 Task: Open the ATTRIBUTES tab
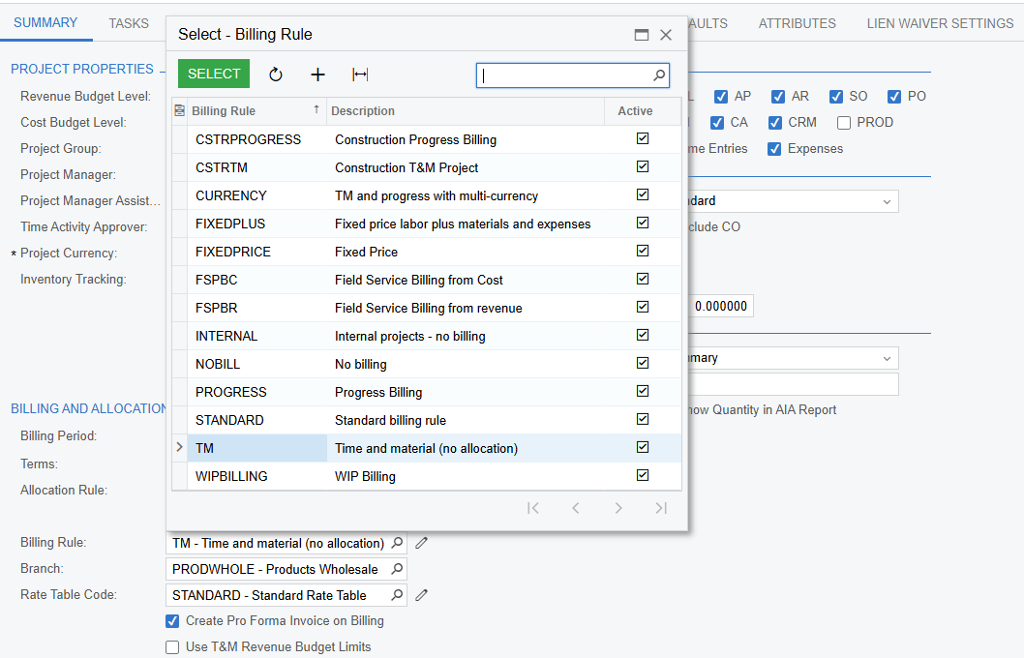[797, 22]
